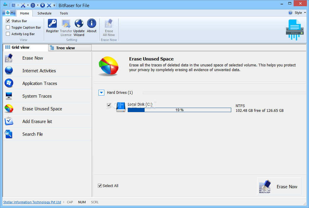Click the Erase Unused Space pie icon in sidebar

pos(9,109)
